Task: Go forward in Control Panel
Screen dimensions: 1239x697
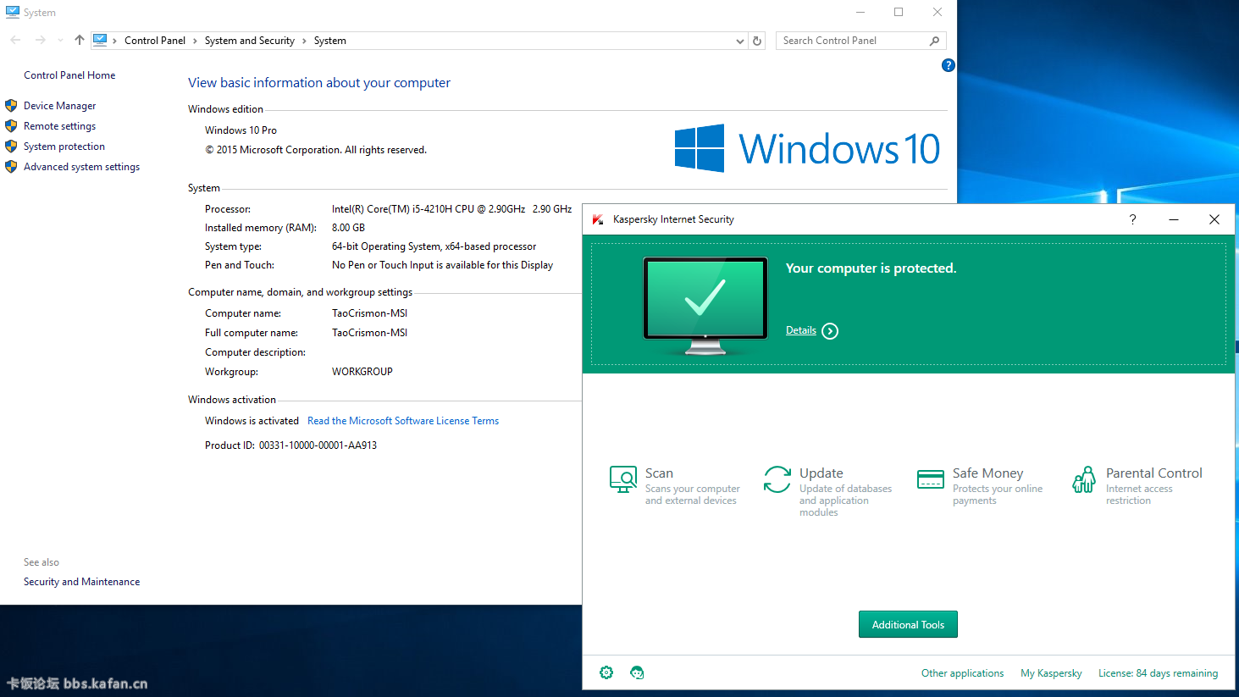Action: point(40,40)
